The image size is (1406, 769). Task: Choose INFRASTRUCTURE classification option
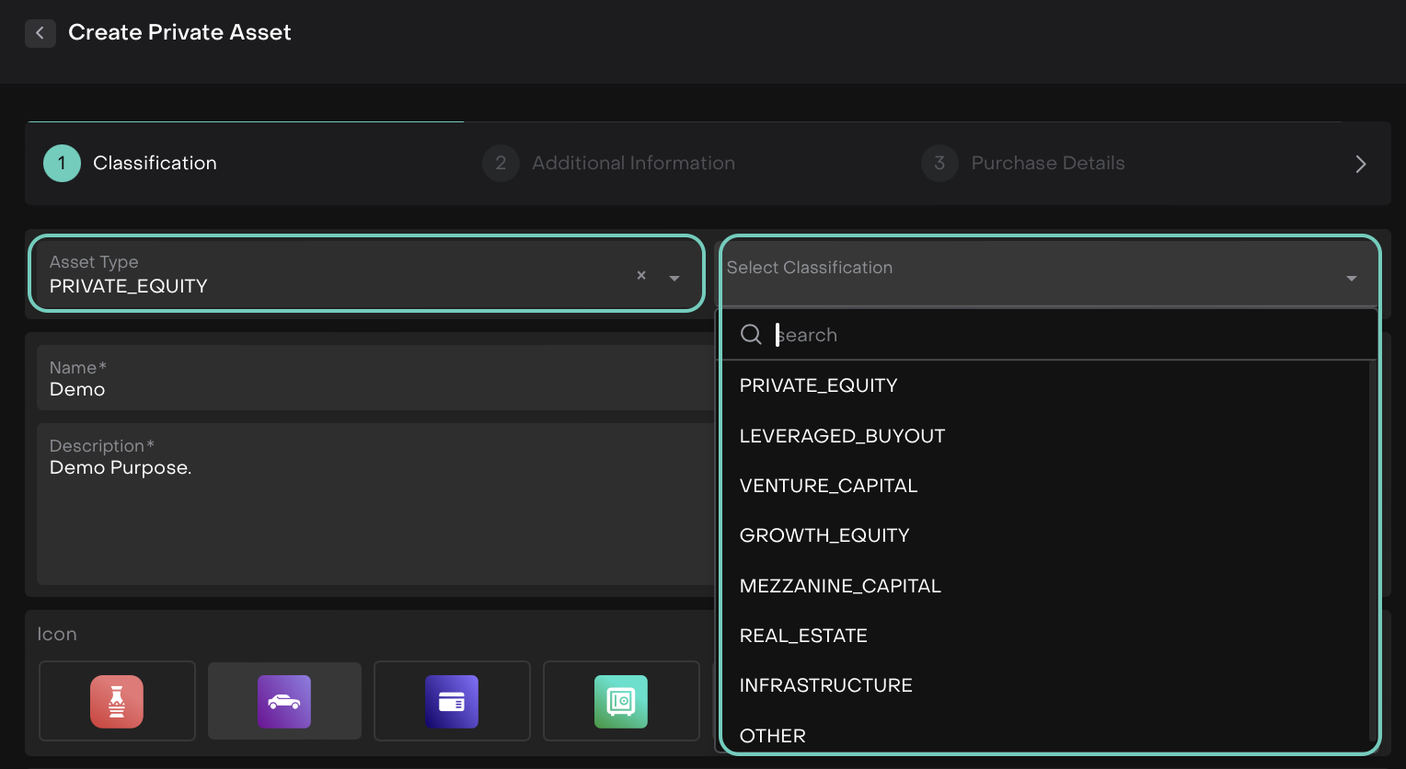[825, 685]
